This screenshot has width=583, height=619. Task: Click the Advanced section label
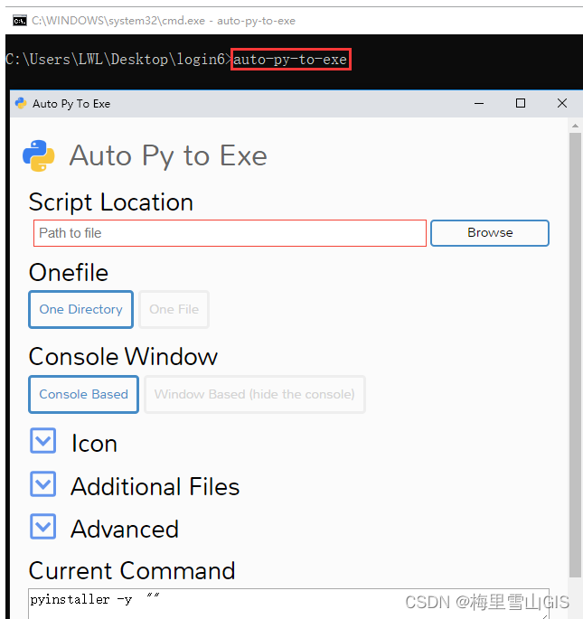(125, 529)
